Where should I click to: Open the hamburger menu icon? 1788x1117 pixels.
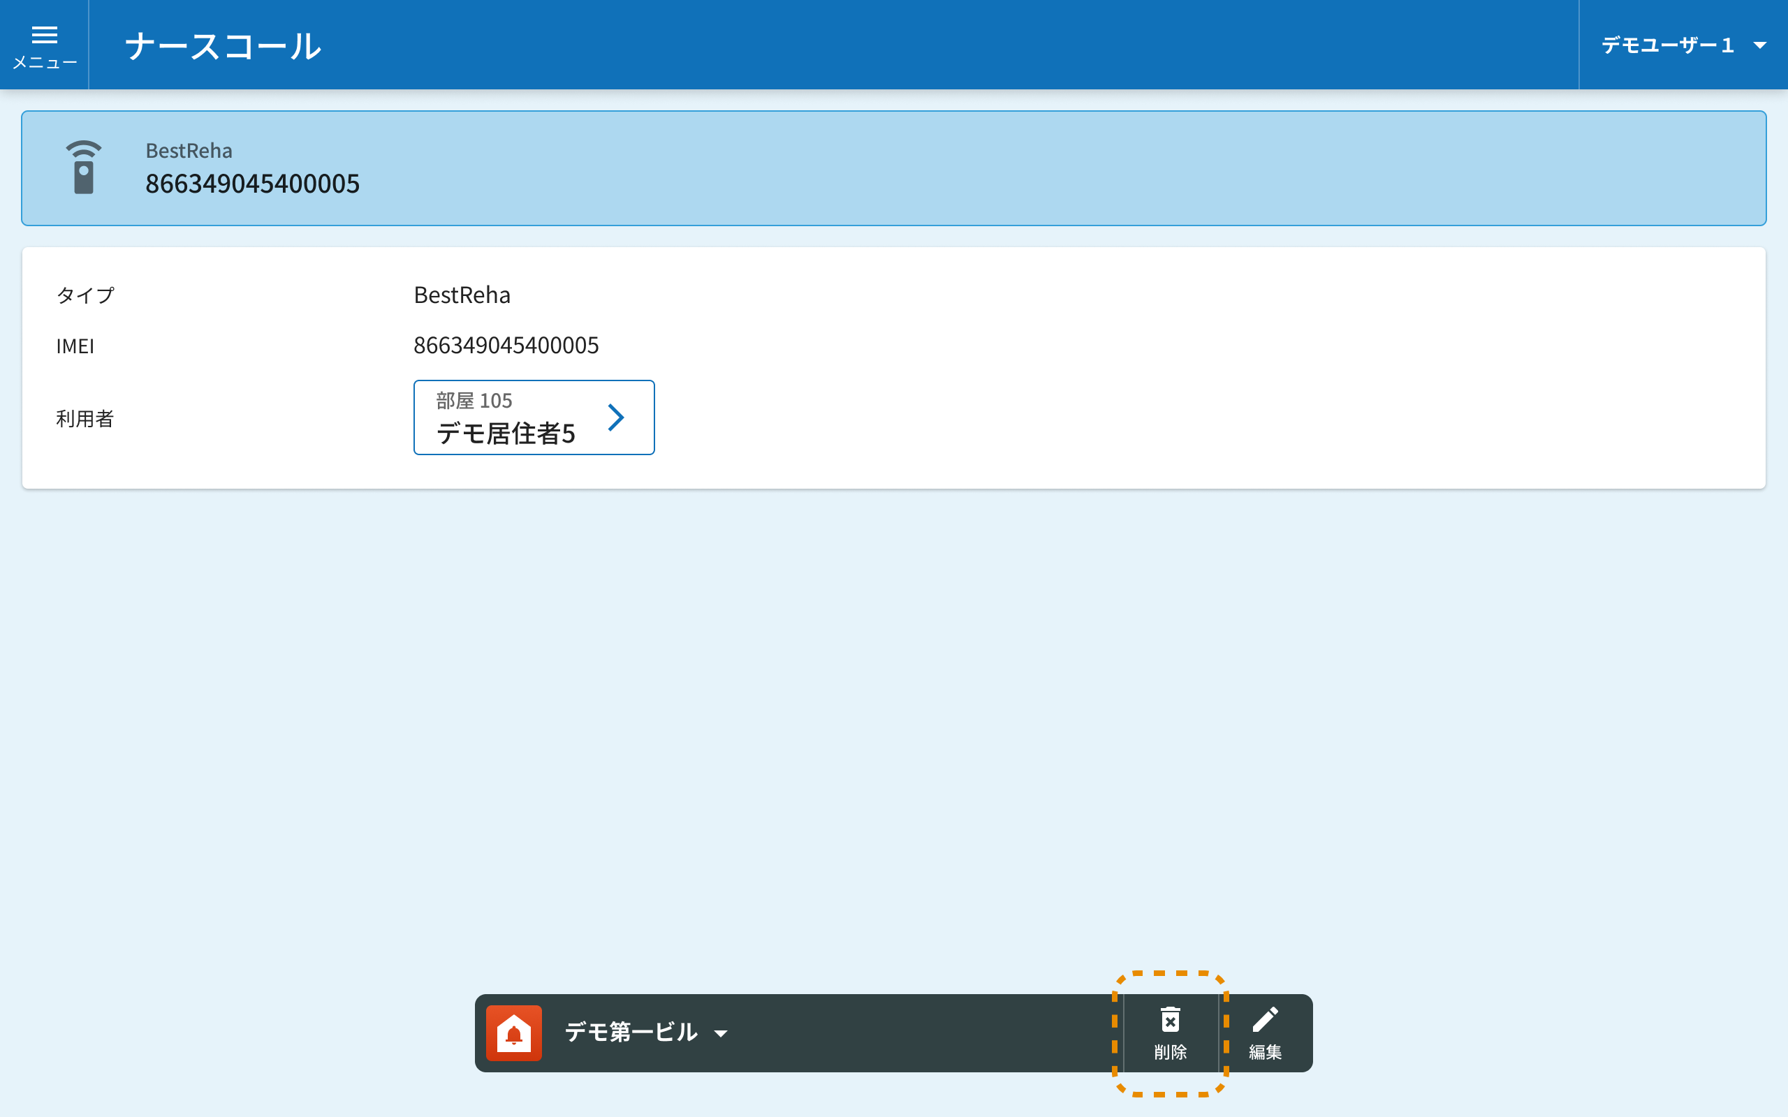click(44, 35)
